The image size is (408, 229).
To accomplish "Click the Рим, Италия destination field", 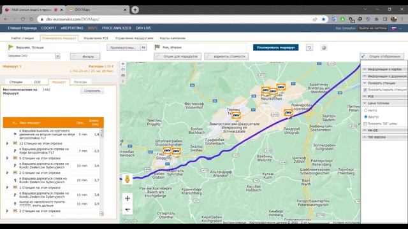I will [200, 48].
